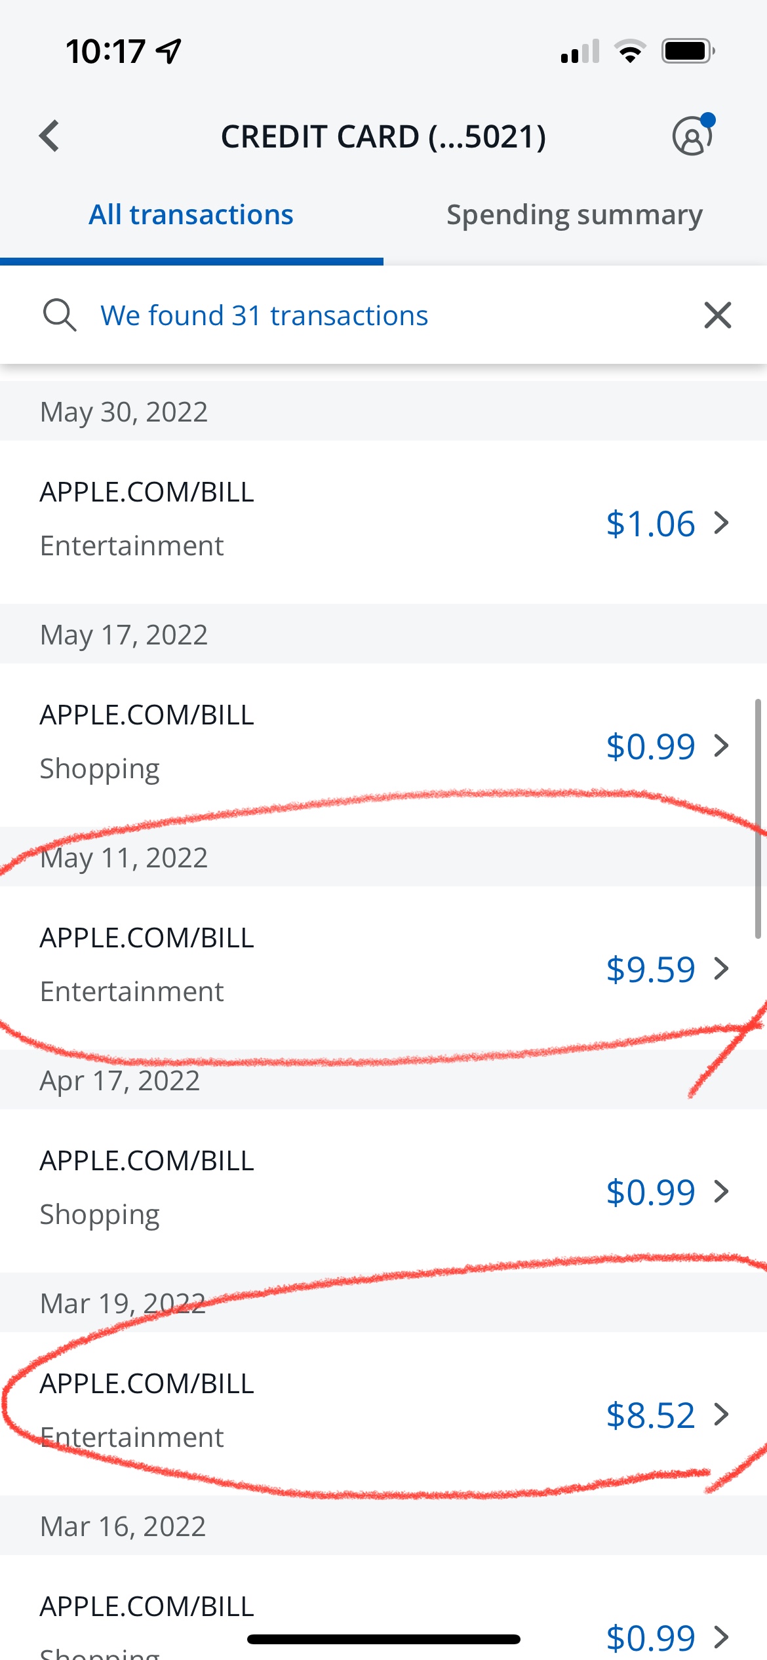Click the 'We found 31 transactions' search field

(x=264, y=315)
